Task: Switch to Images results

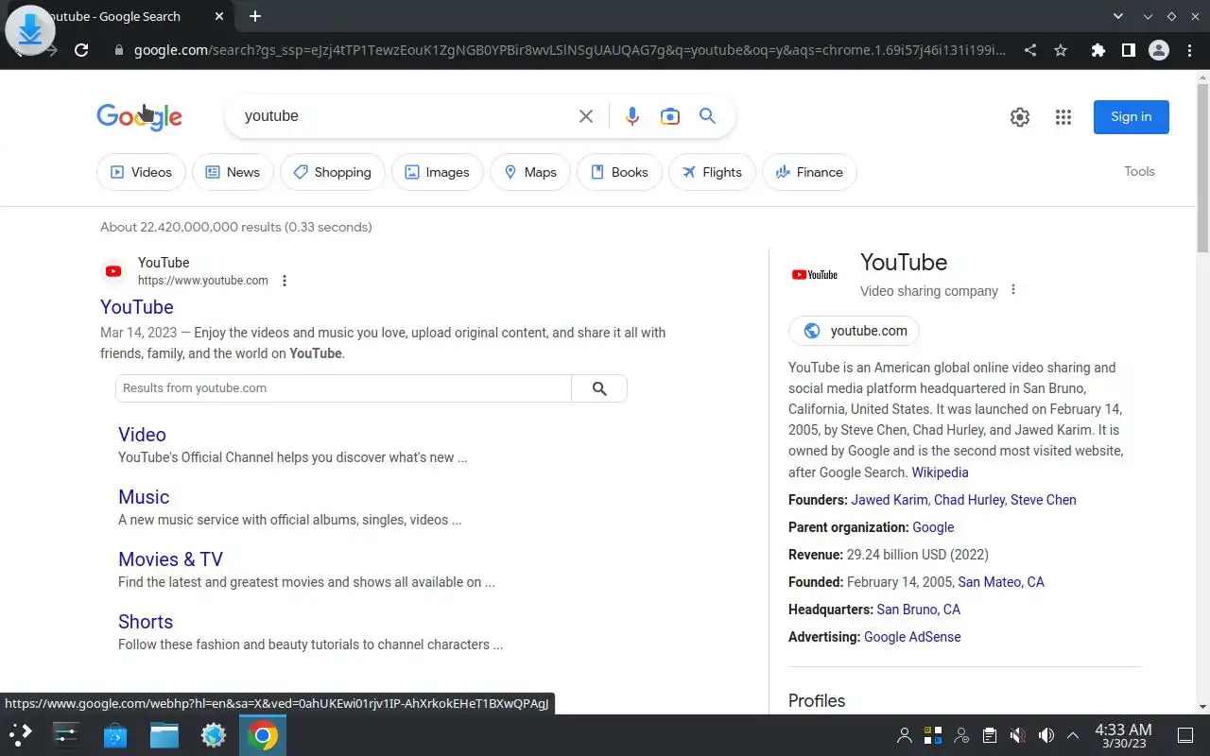Action: (x=437, y=172)
